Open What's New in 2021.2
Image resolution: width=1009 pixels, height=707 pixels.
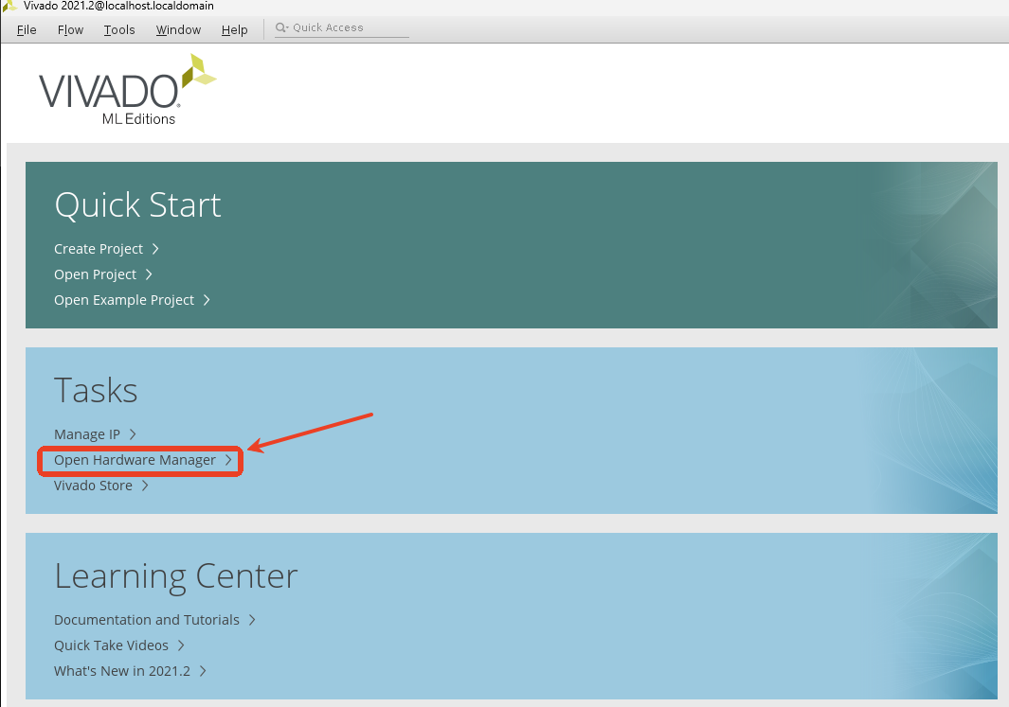click(122, 671)
